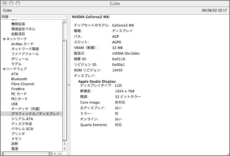Click the window resize grip corner
The width and height of the screenshot is (230, 156).
click(x=228, y=154)
